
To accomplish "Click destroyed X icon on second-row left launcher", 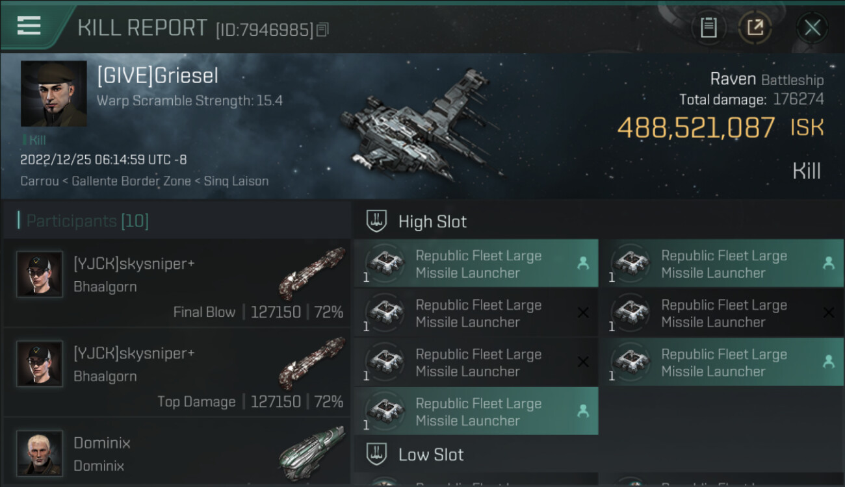I will 583,313.
